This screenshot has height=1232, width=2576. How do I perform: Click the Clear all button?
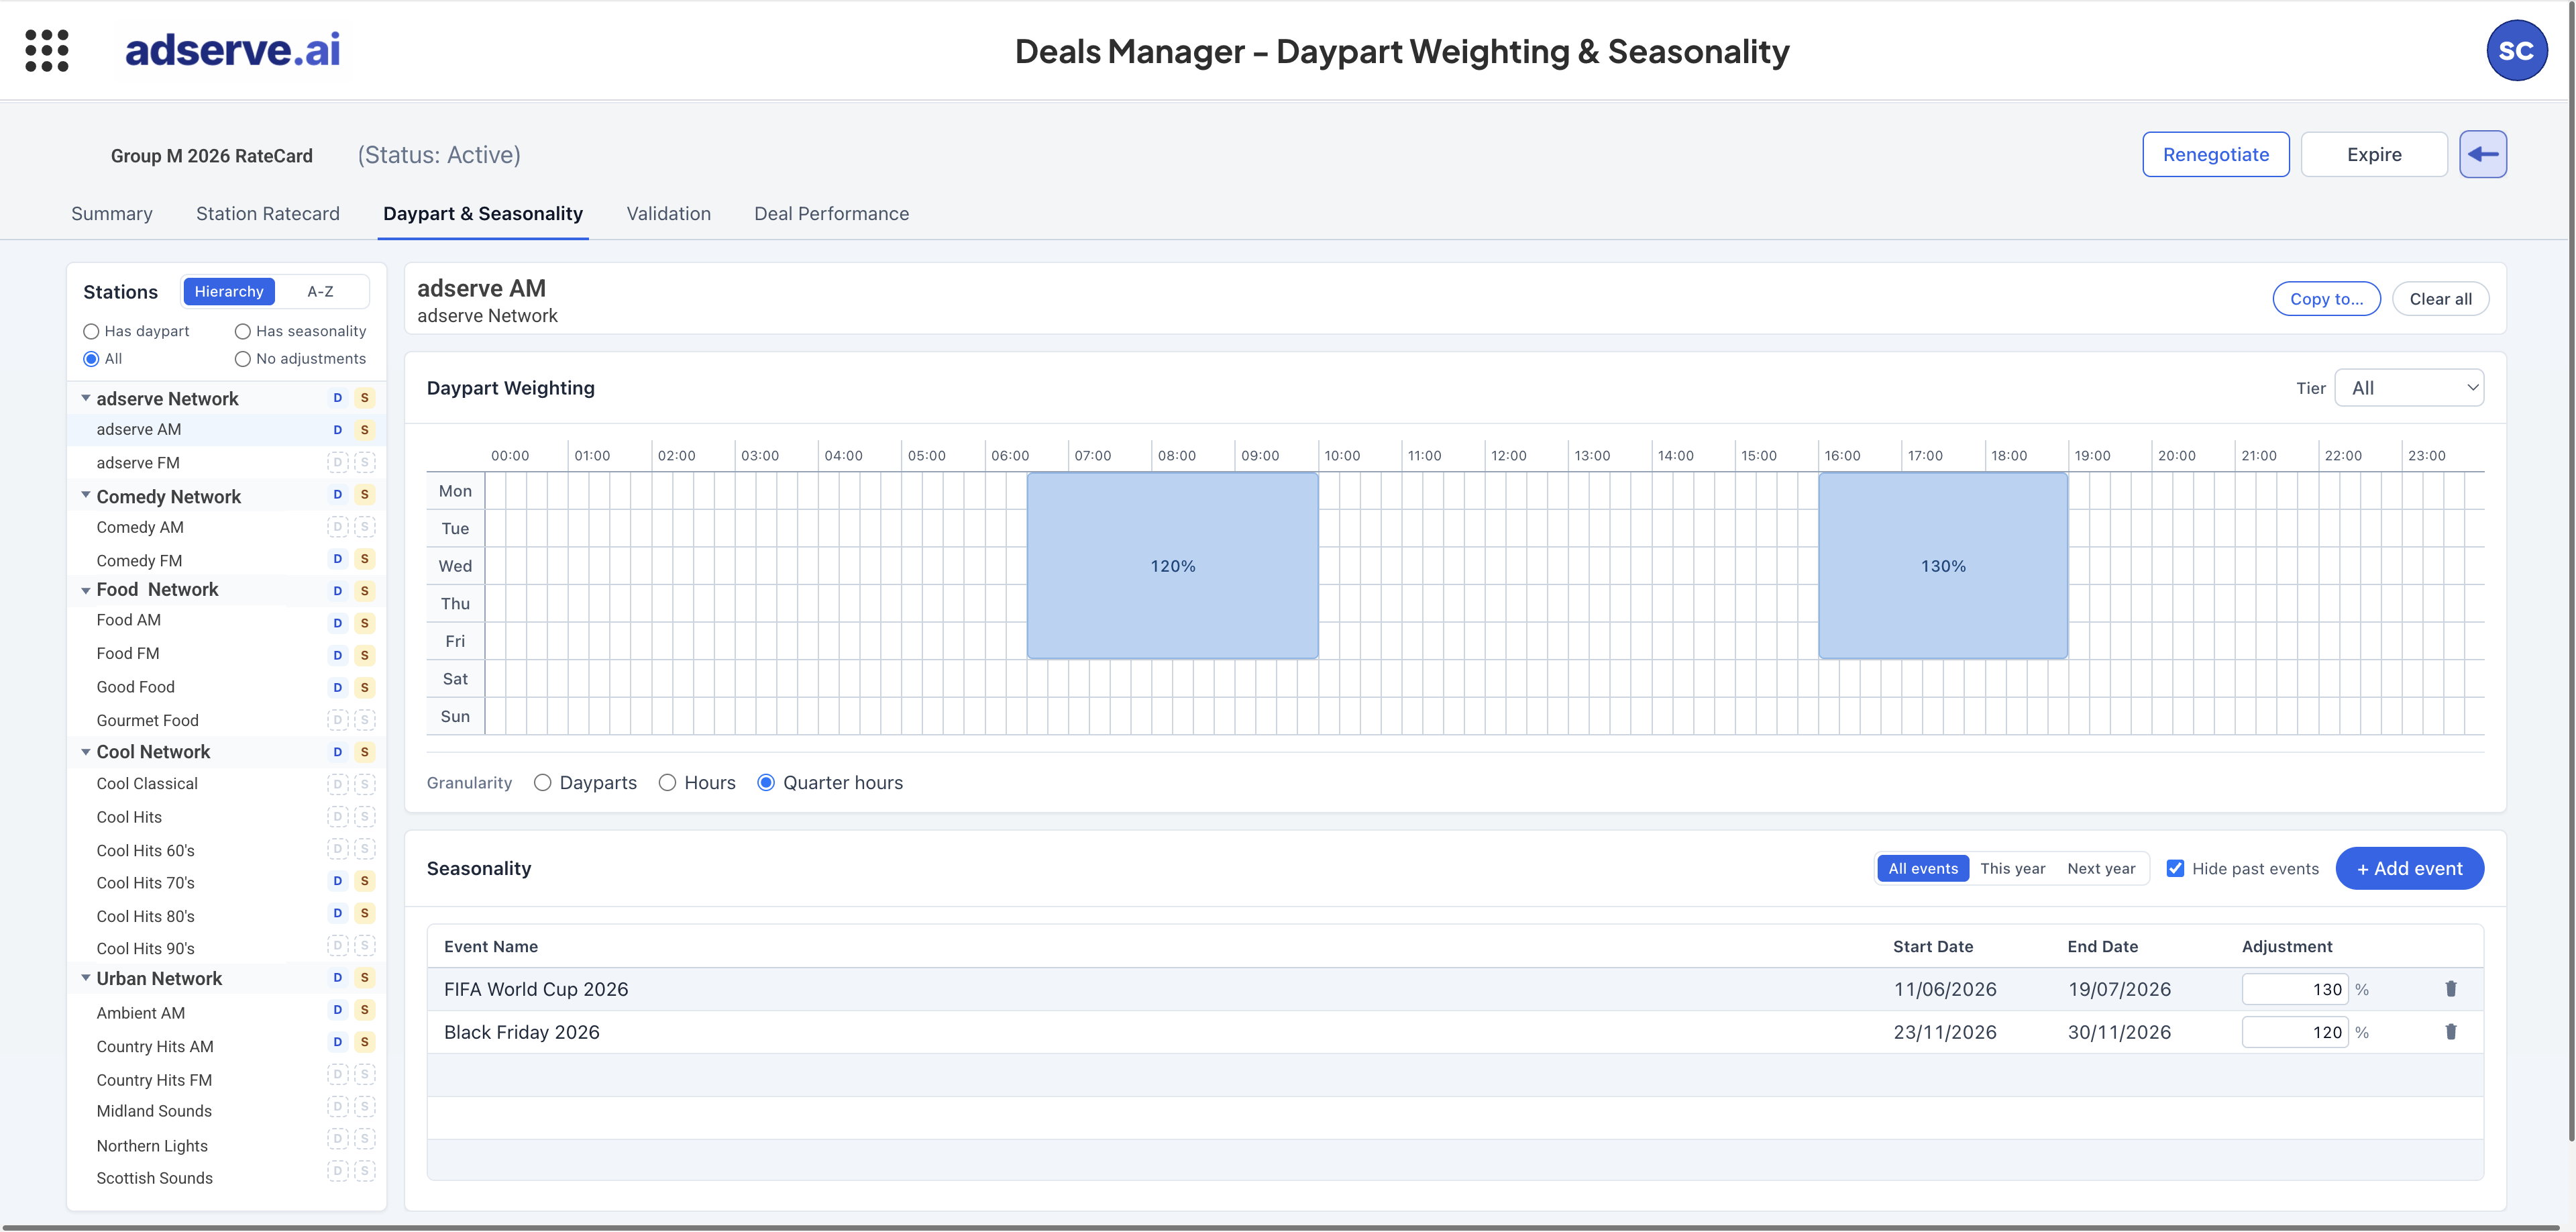click(2440, 298)
